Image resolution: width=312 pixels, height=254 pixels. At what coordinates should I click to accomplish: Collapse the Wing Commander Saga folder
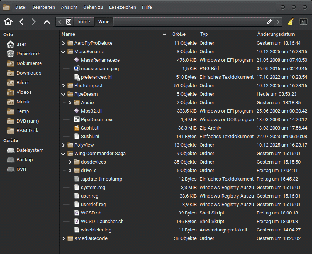64,154
